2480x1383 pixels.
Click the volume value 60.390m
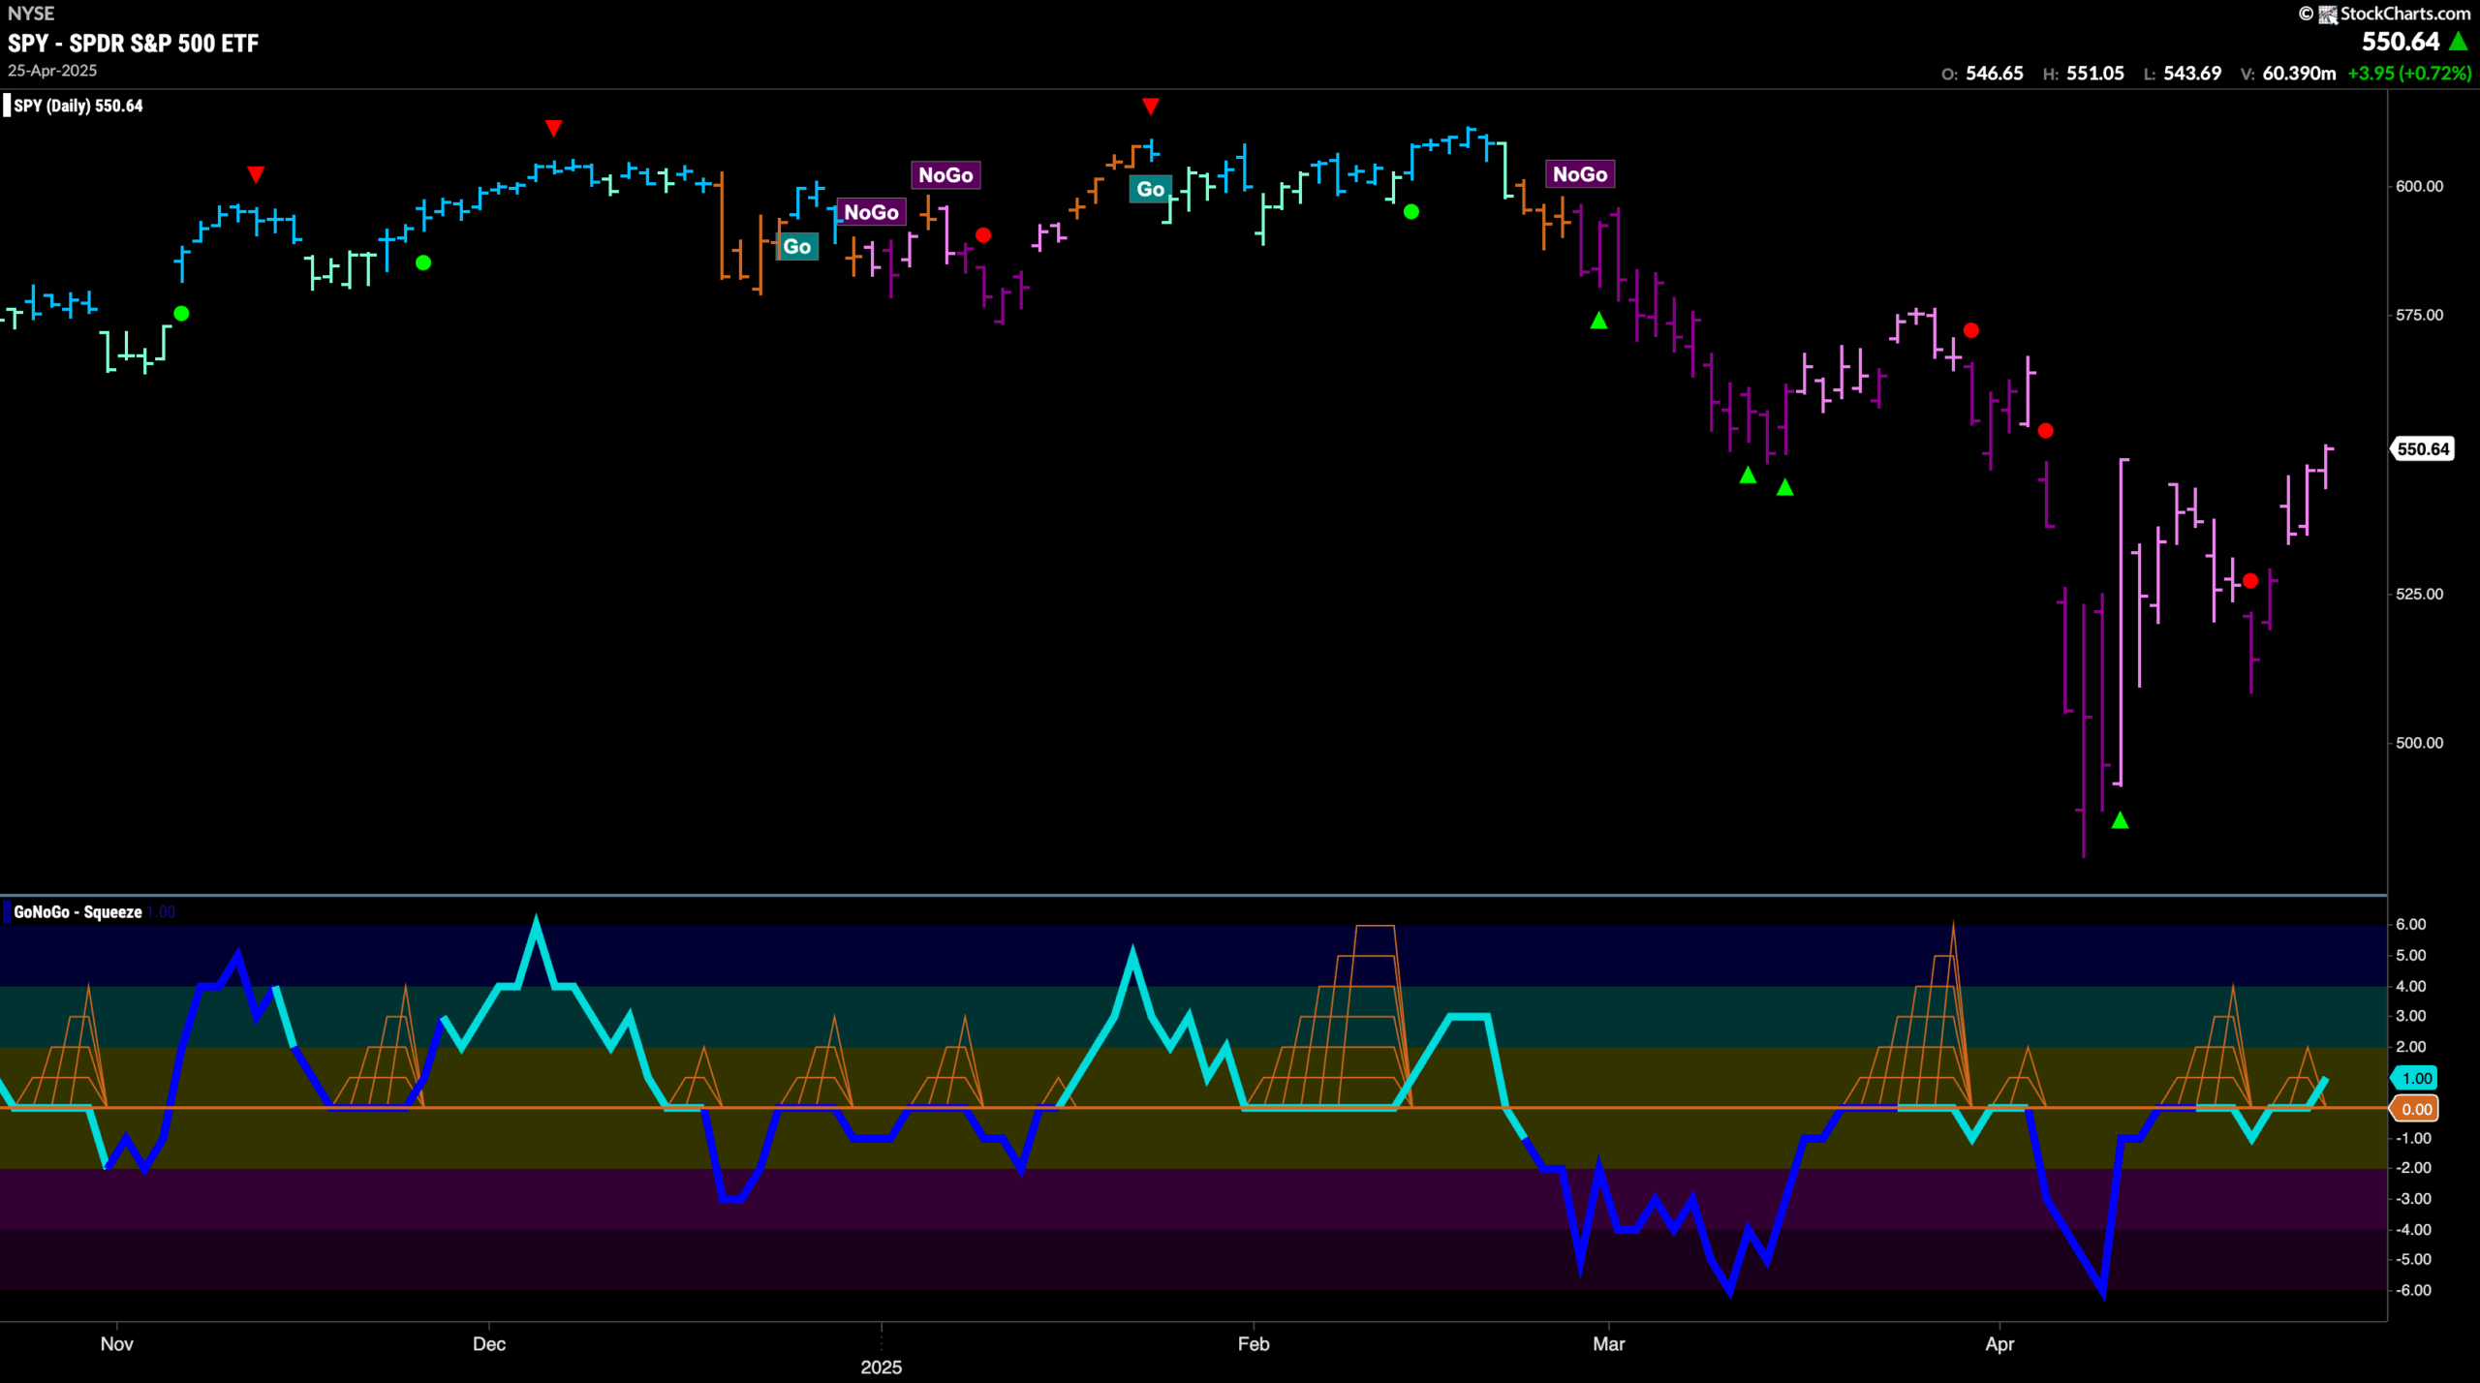2299,74
